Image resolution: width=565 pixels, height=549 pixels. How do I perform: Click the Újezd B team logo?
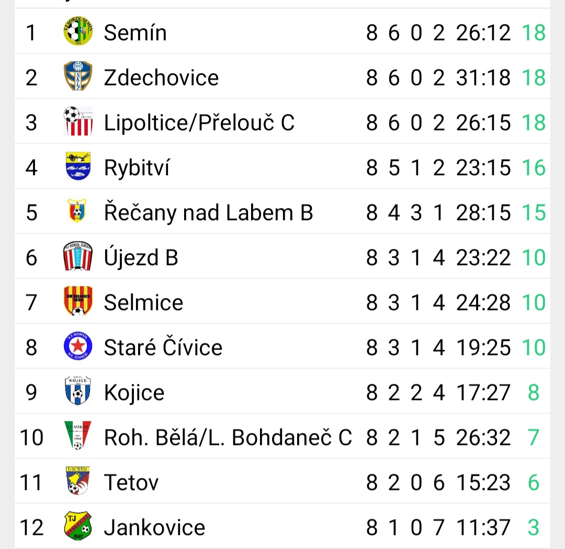point(78,257)
